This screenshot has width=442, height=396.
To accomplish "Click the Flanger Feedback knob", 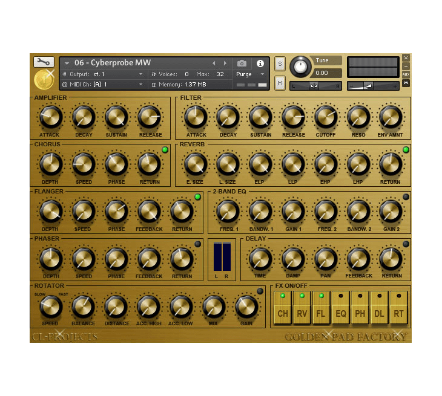I will [149, 211].
